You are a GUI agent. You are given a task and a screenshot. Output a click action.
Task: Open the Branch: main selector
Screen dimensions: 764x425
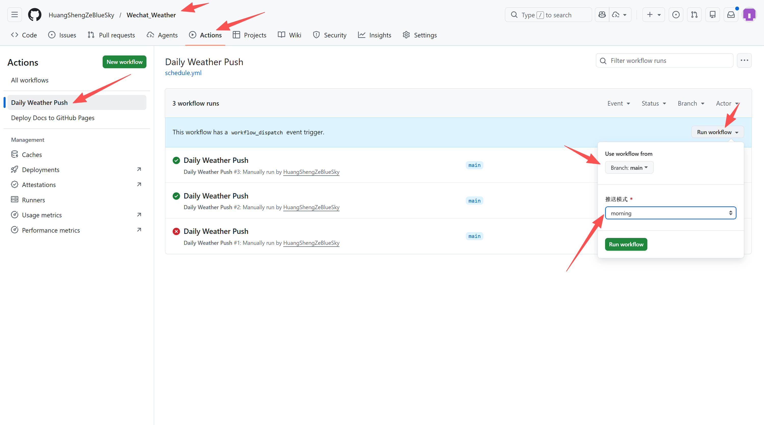coord(629,168)
